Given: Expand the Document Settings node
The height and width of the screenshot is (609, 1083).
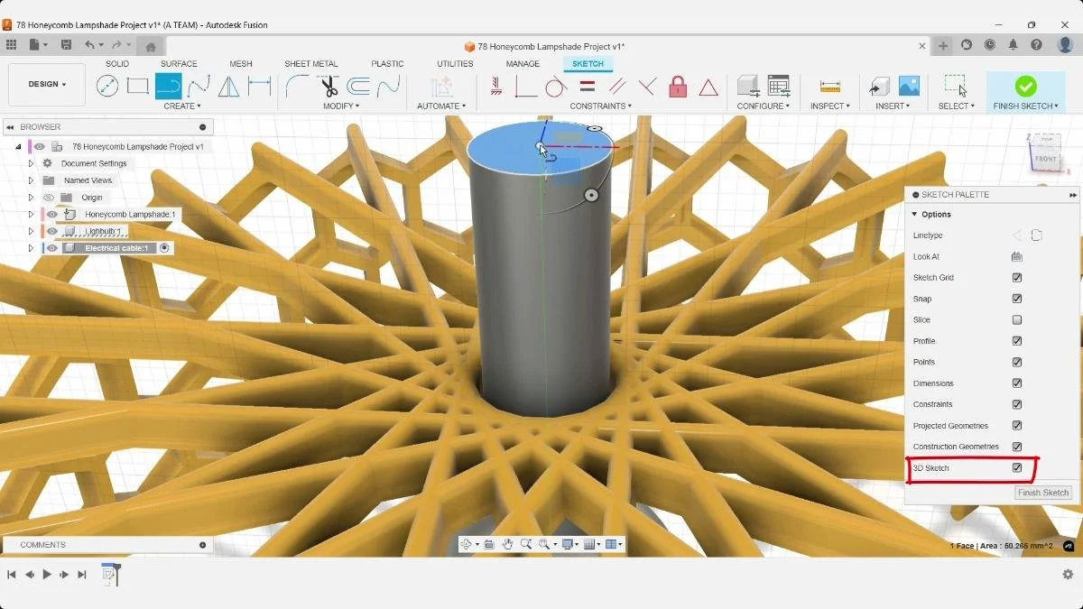Looking at the screenshot, I should click(31, 163).
